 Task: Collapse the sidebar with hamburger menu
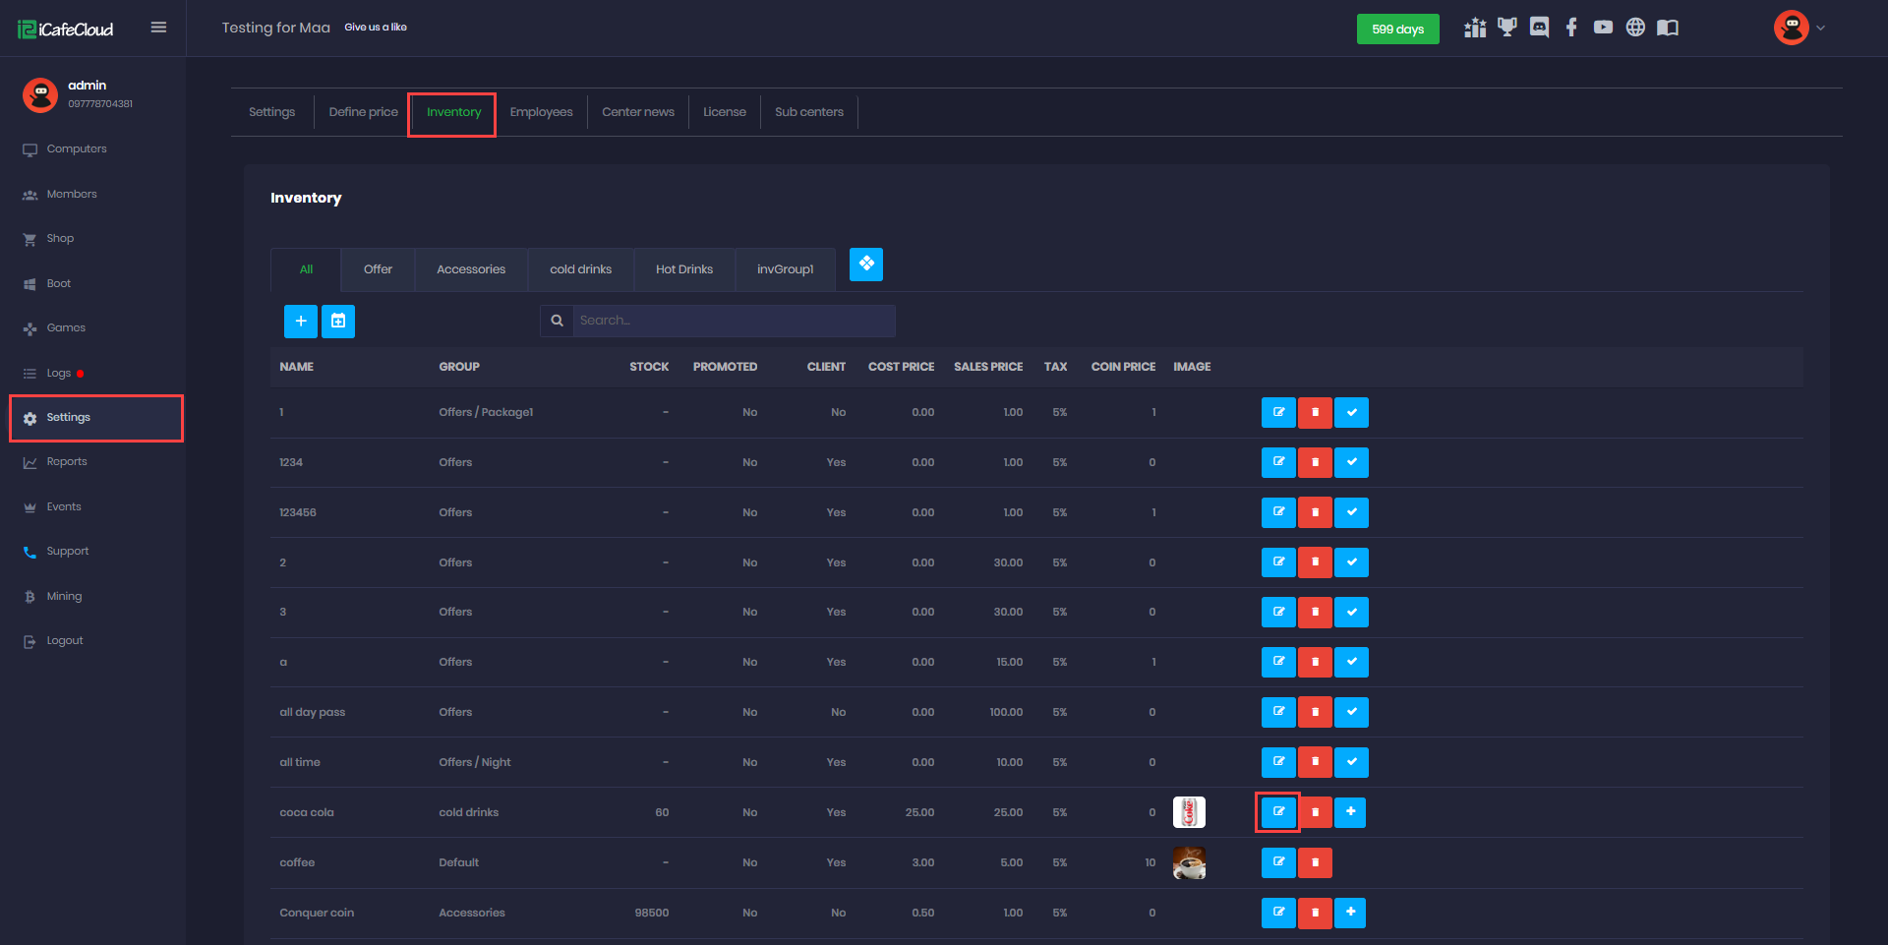(x=158, y=28)
